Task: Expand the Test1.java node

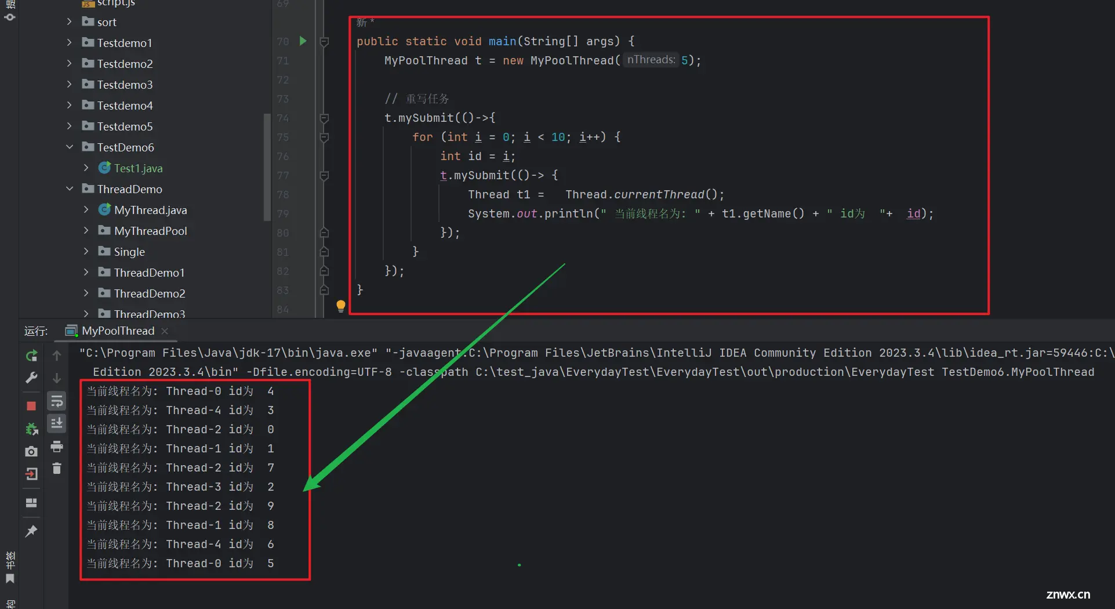Action: [x=86, y=168]
